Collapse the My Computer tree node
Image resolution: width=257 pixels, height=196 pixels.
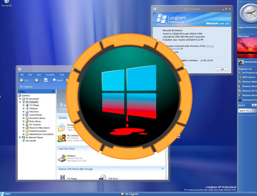pyautogui.click(x=20, y=102)
